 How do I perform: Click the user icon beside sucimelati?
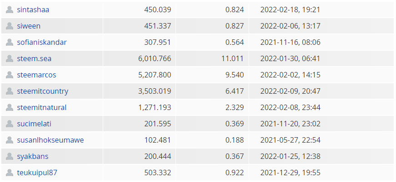[10, 124]
